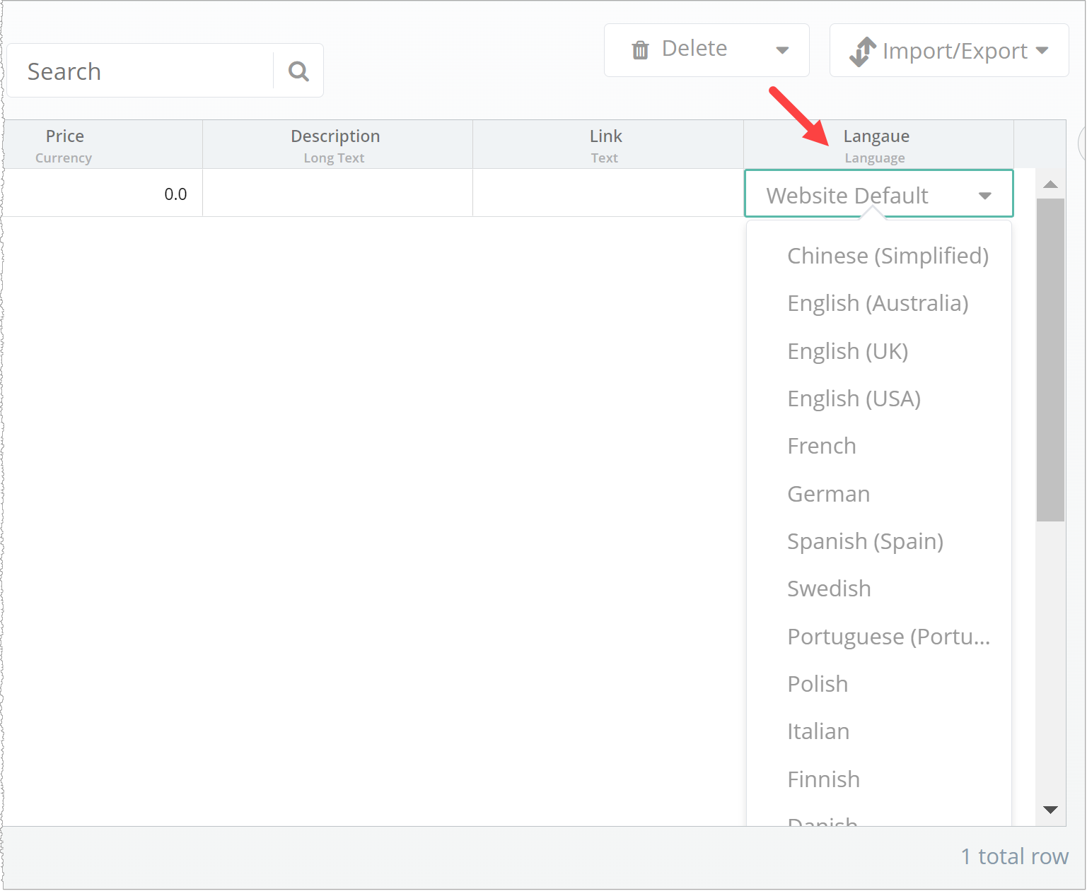Click the Description cell in first row
1087x891 pixels.
tap(337, 193)
